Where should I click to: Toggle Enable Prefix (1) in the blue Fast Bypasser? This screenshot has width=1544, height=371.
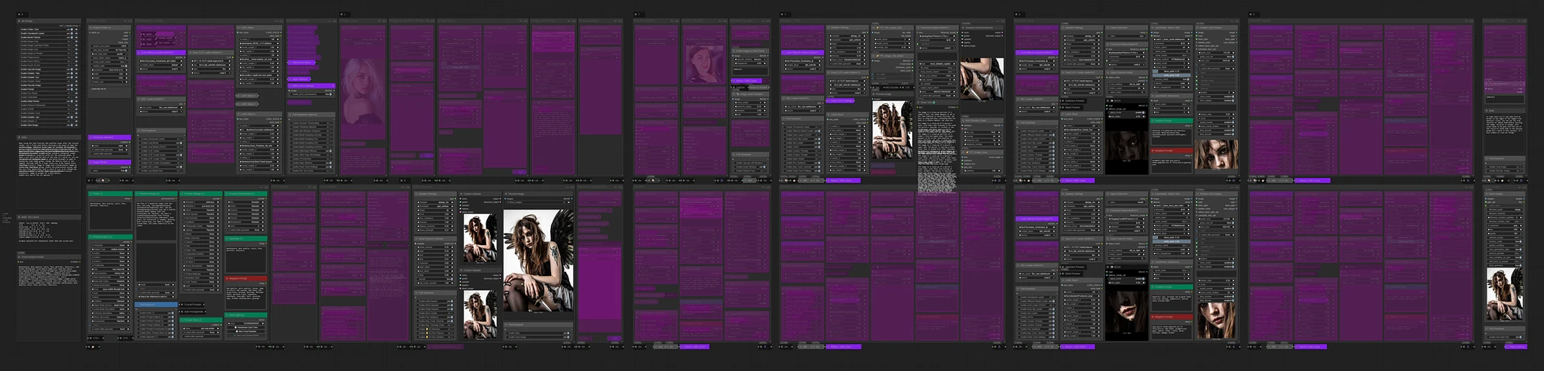tap(156, 312)
